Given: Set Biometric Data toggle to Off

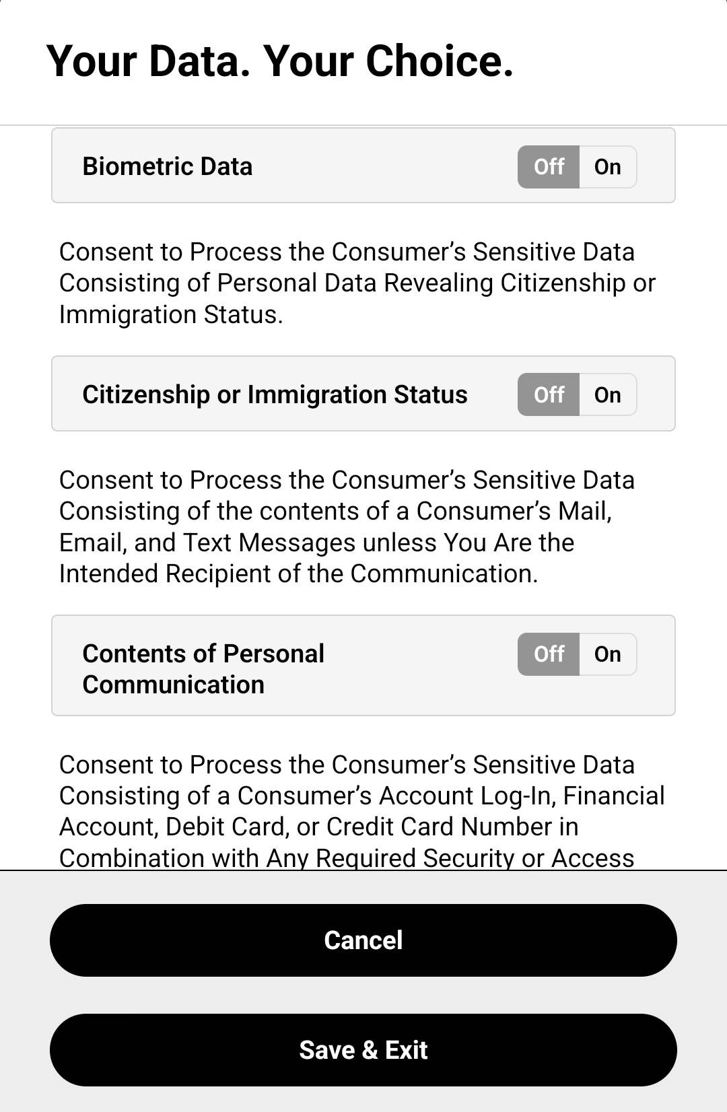Looking at the screenshot, I should (549, 167).
